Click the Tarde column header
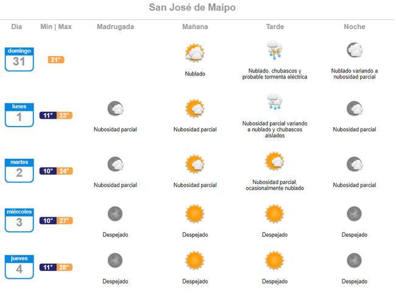 point(274,27)
